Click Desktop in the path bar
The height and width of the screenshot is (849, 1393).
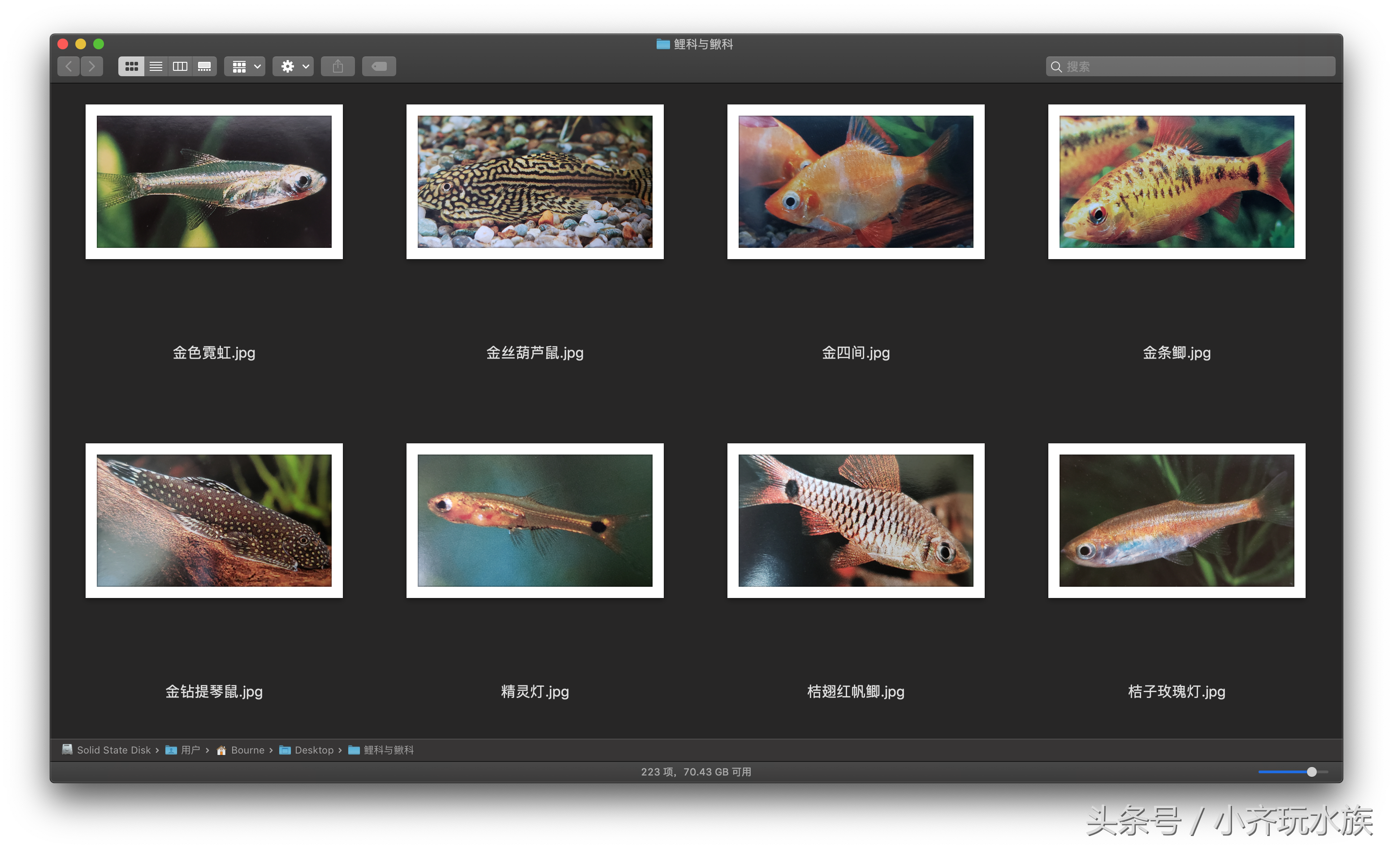click(307, 750)
